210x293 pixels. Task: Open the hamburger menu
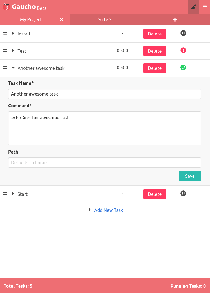pos(205,7)
